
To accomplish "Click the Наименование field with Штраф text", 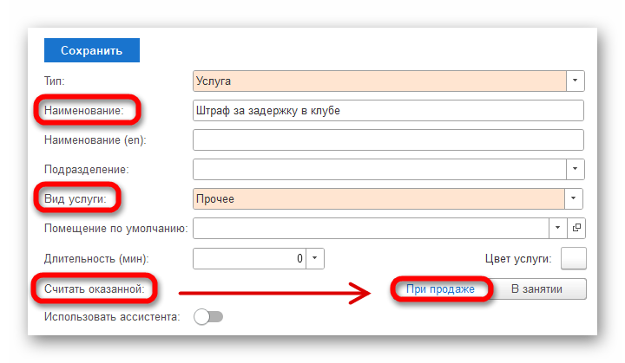I will coord(388,110).
